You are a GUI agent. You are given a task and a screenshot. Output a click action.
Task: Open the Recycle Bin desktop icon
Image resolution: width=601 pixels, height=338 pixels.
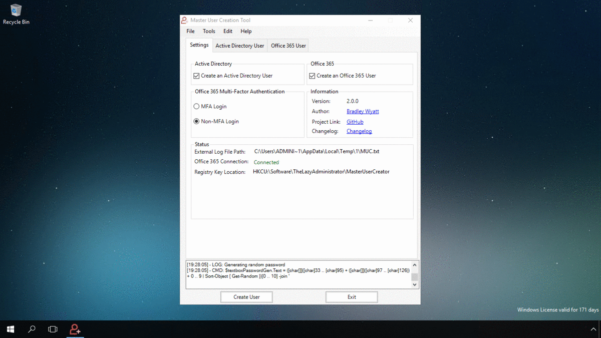[x=16, y=14]
